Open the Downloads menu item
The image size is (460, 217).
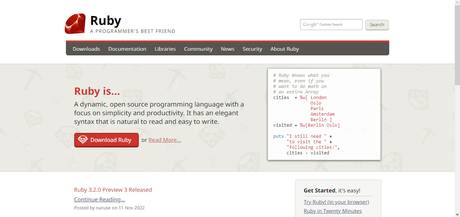coord(86,49)
